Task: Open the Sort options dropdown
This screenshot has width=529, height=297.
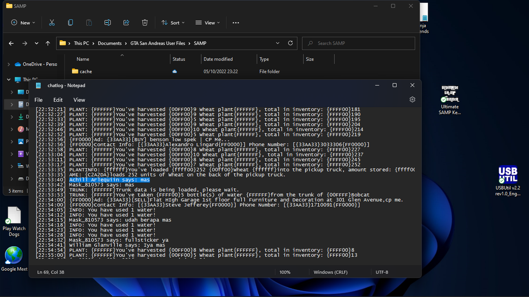Action: tap(173, 23)
